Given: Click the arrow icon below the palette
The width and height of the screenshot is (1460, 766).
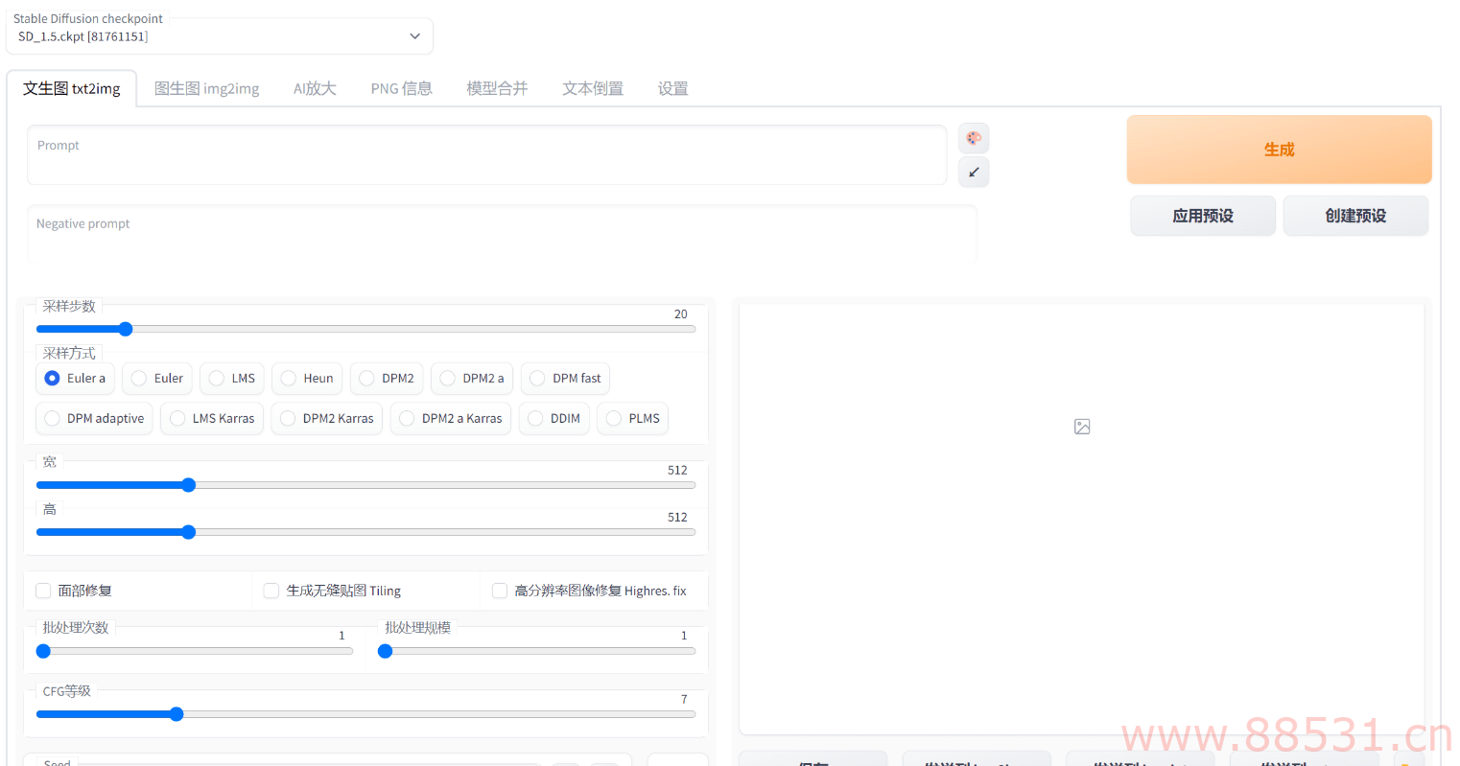Looking at the screenshot, I should click(x=974, y=172).
